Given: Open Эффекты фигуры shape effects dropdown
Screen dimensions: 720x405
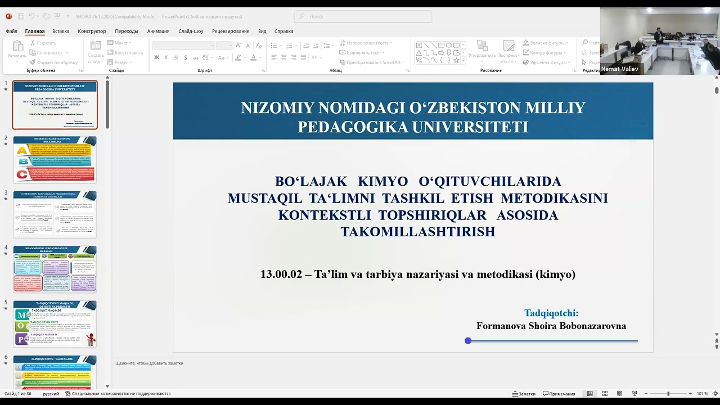Looking at the screenshot, I should (x=546, y=62).
